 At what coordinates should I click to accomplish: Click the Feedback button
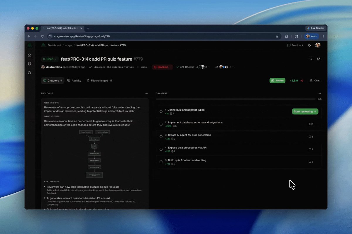pos(295,45)
